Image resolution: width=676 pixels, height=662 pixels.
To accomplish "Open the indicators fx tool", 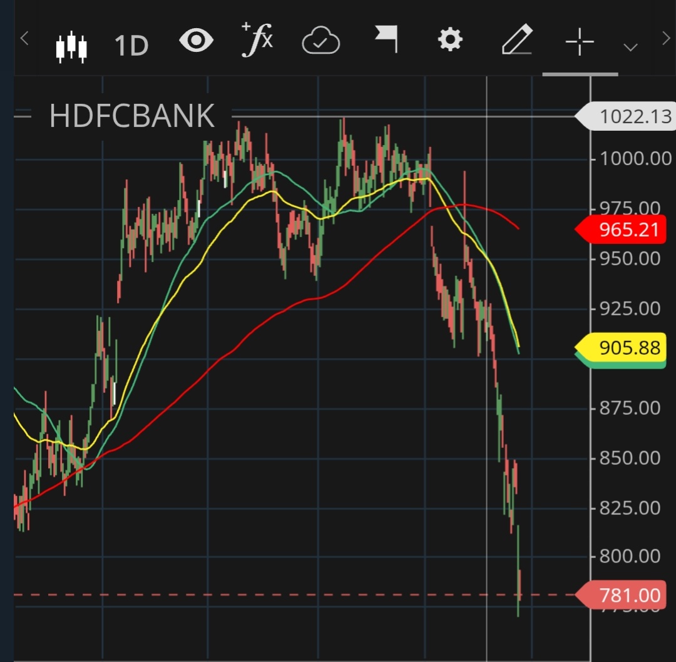I will 257,40.
